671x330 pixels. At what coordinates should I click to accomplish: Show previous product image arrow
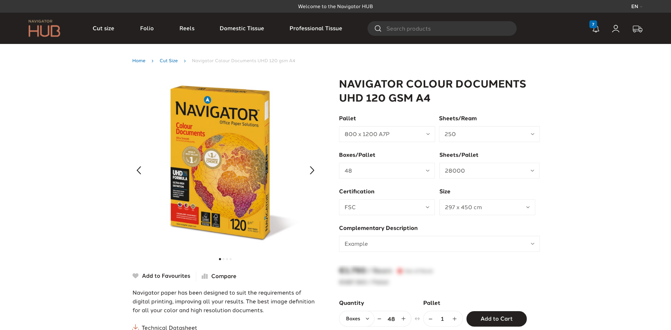139,170
